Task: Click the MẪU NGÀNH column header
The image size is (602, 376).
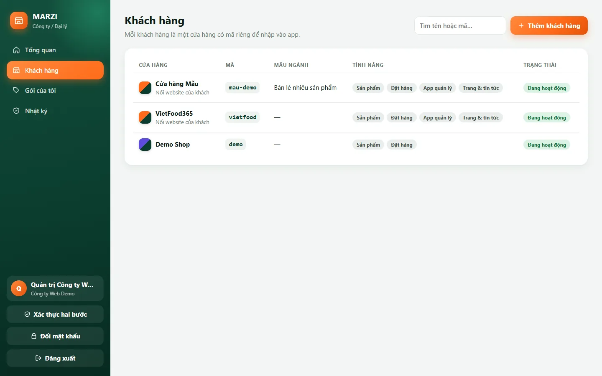Action: (291, 65)
